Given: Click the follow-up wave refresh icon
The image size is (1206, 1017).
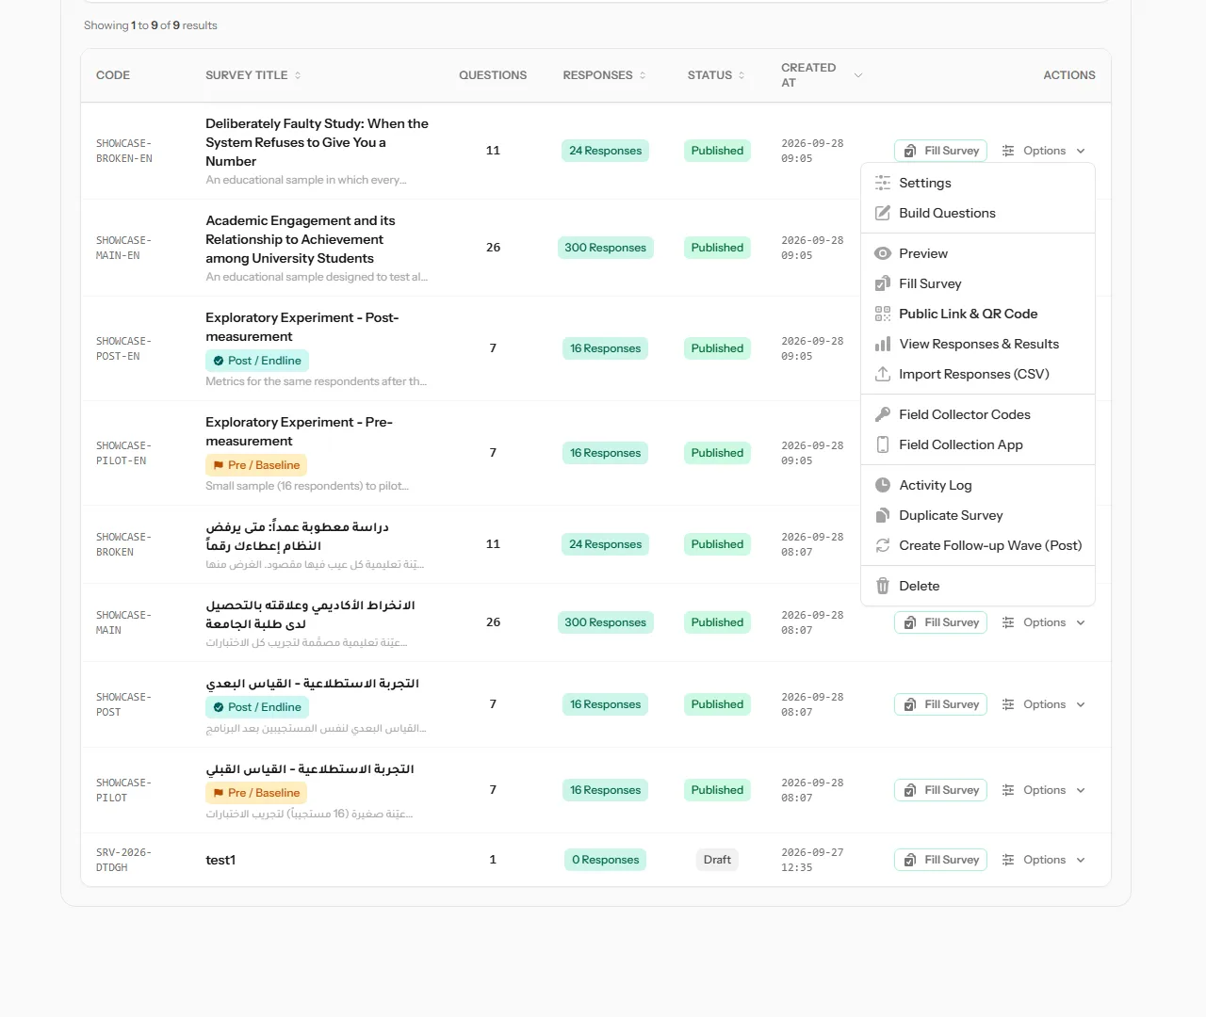Looking at the screenshot, I should [883, 545].
